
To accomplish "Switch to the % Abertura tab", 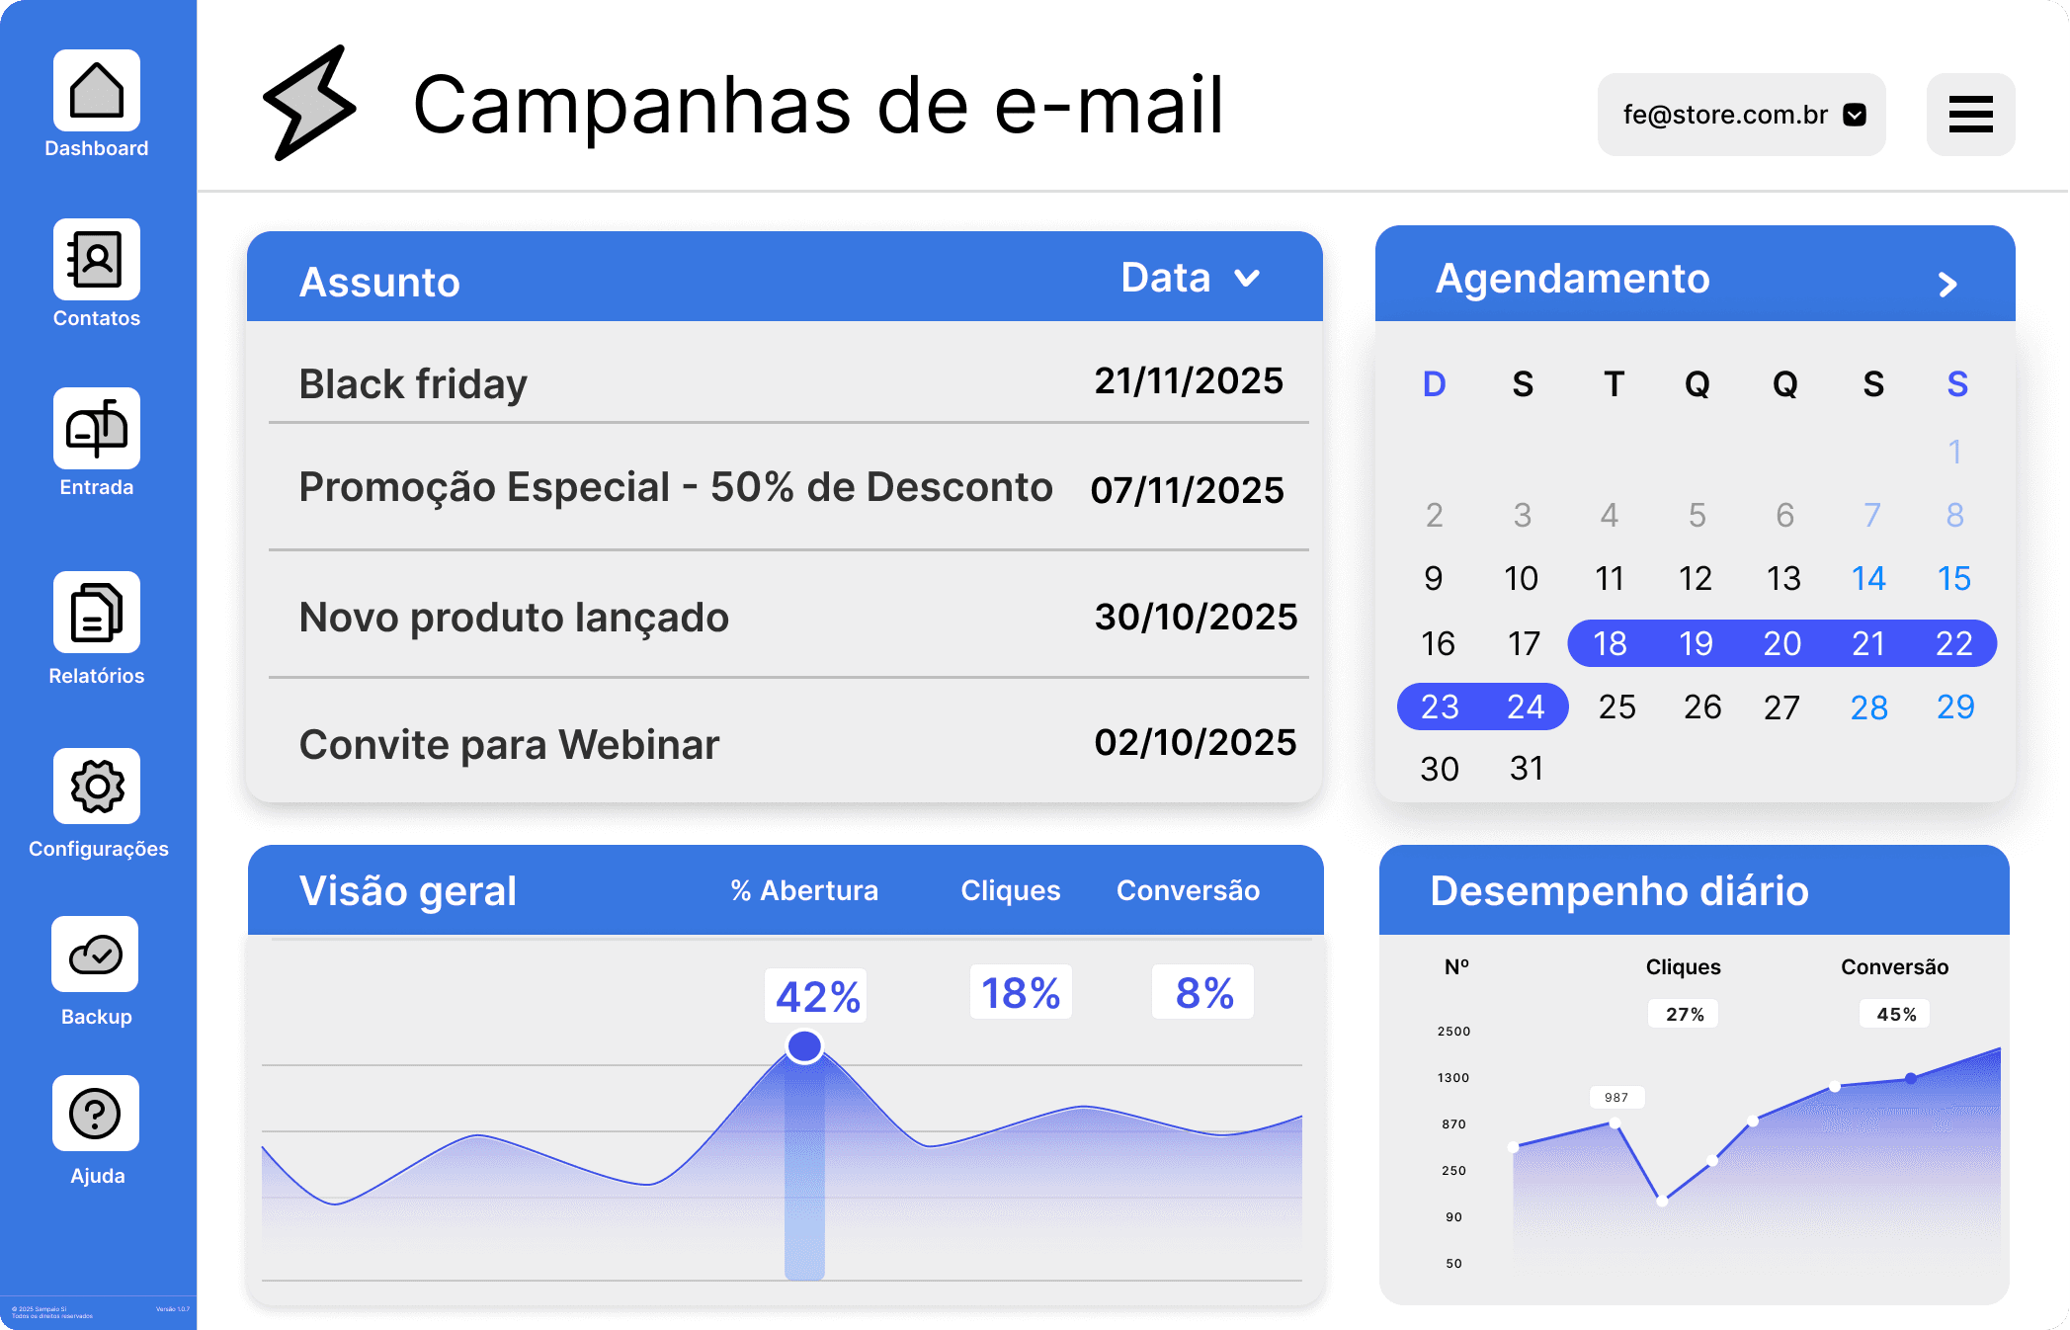I will [x=804, y=890].
